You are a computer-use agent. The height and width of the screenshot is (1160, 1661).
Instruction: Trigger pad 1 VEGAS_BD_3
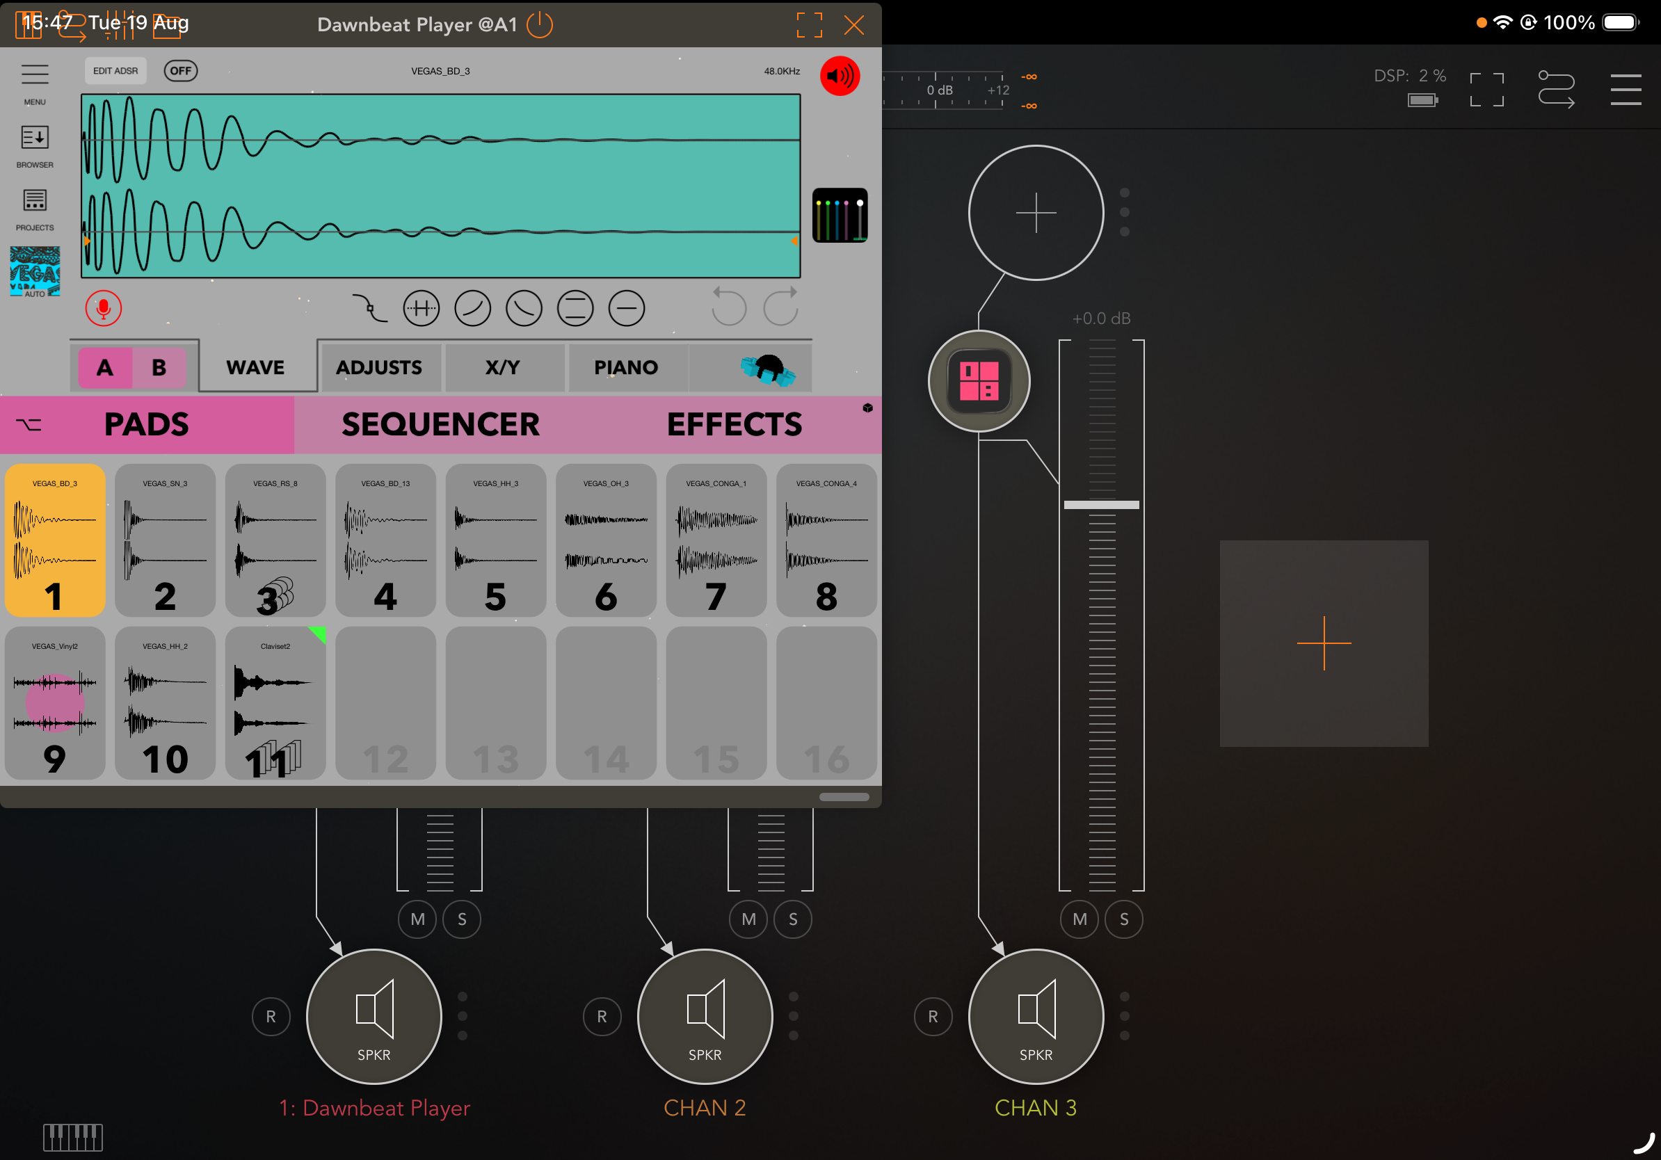coord(55,540)
